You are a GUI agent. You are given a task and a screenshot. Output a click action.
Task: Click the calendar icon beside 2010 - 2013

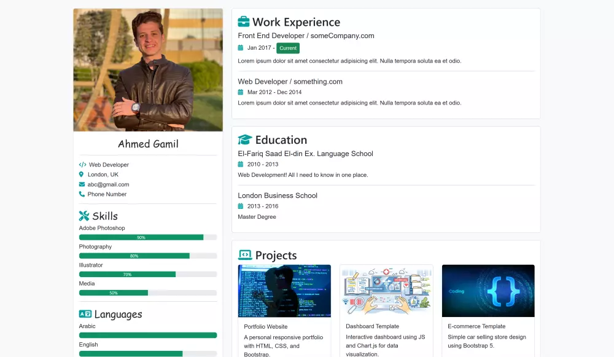pyautogui.click(x=241, y=164)
